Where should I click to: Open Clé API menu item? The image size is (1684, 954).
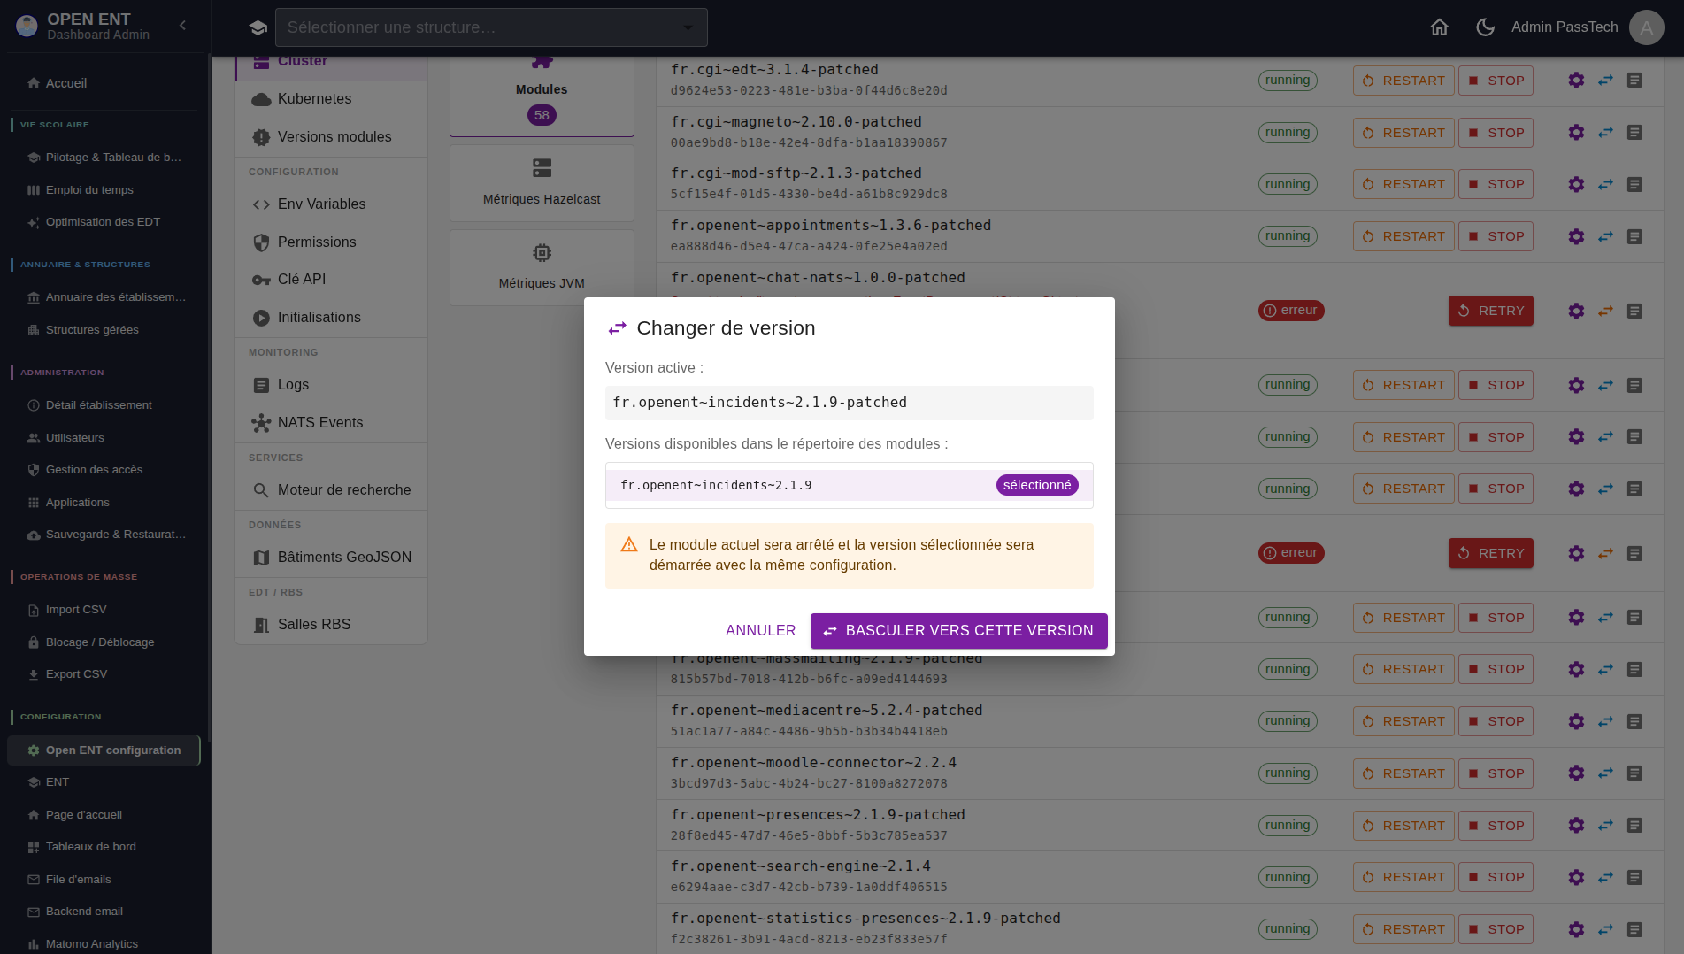point(331,280)
